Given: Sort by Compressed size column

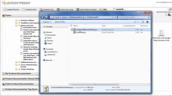Looking at the screenshot, I should (129, 26).
